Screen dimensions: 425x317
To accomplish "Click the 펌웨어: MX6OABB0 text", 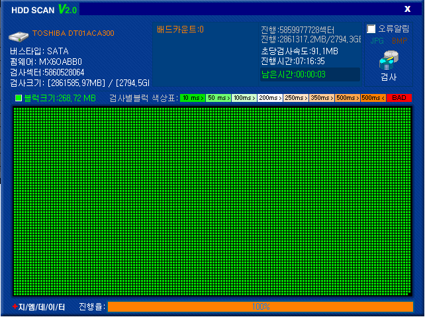I will click(x=46, y=62).
